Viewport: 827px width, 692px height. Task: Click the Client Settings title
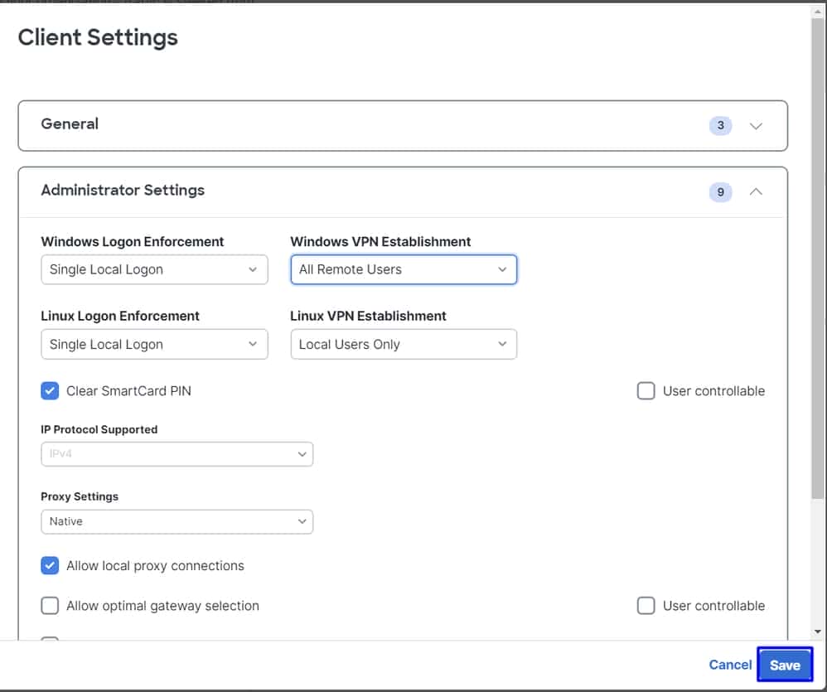98,37
